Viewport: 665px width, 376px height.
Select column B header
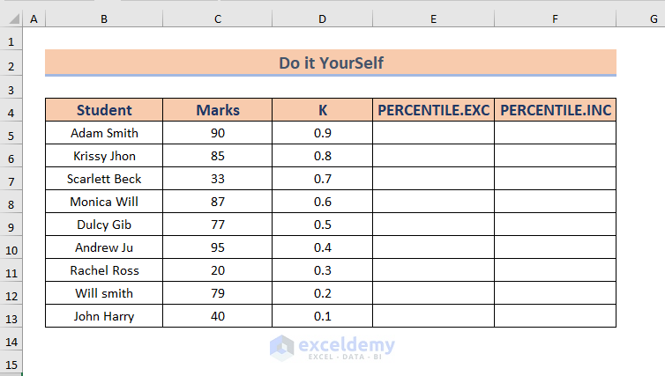pos(104,18)
